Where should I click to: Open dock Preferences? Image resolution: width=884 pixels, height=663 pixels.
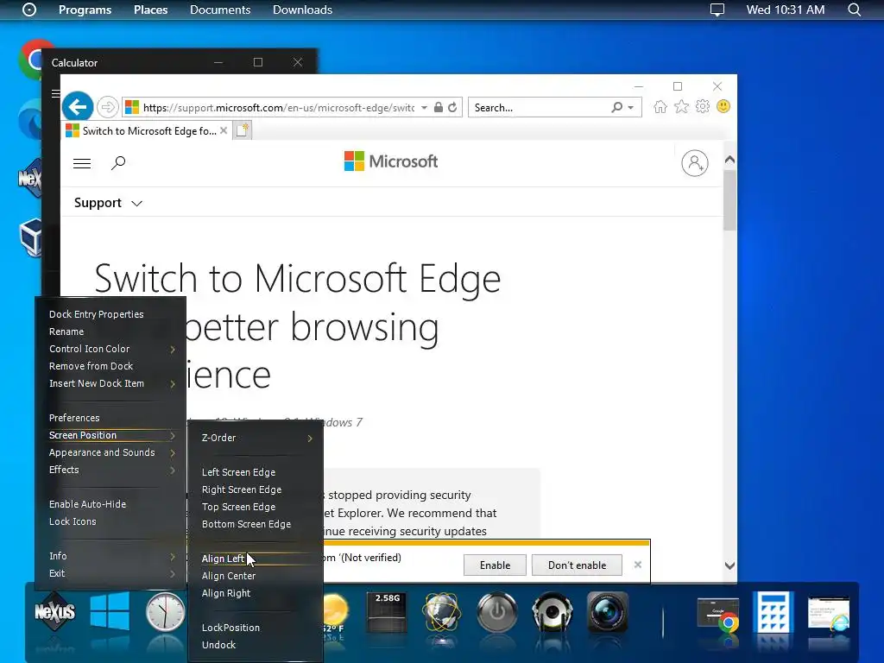[74, 418]
